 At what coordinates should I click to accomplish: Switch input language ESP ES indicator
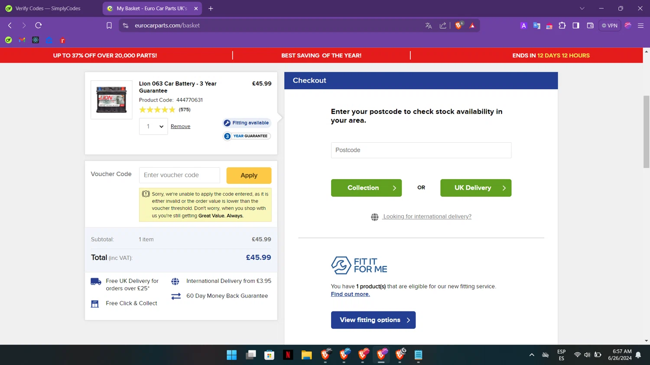[x=562, y=355]
